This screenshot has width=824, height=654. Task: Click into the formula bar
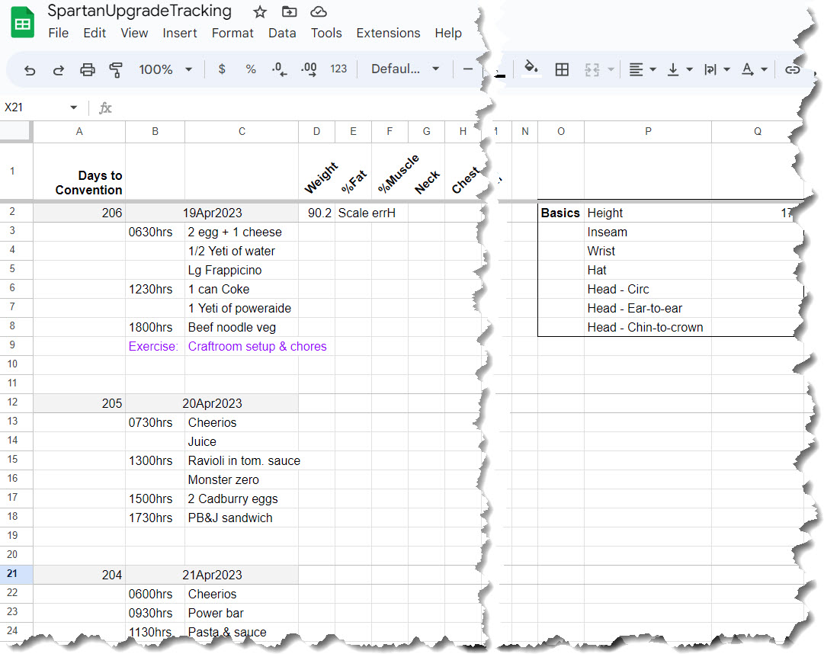pos(294,108)
